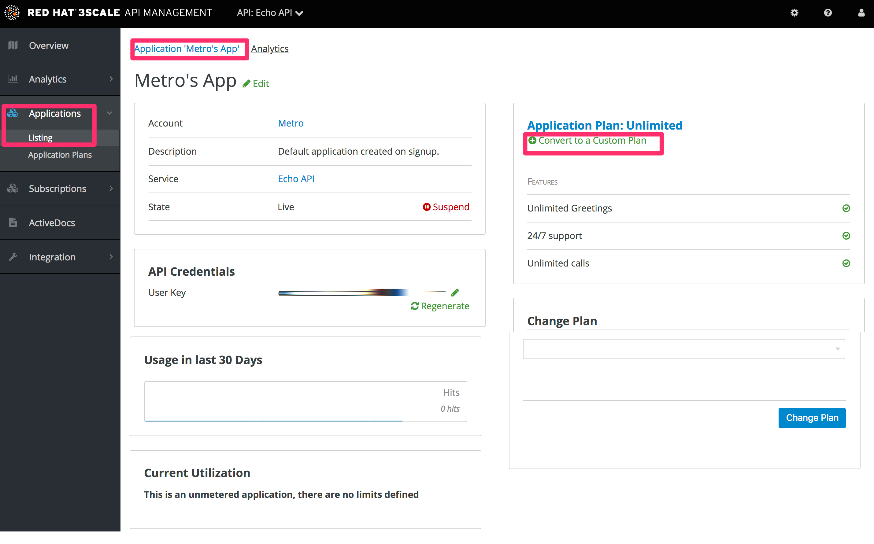This screenshot has height=544, width=874.
Task: Click the Overview sidebar icon
Action: tap(14, 45)
